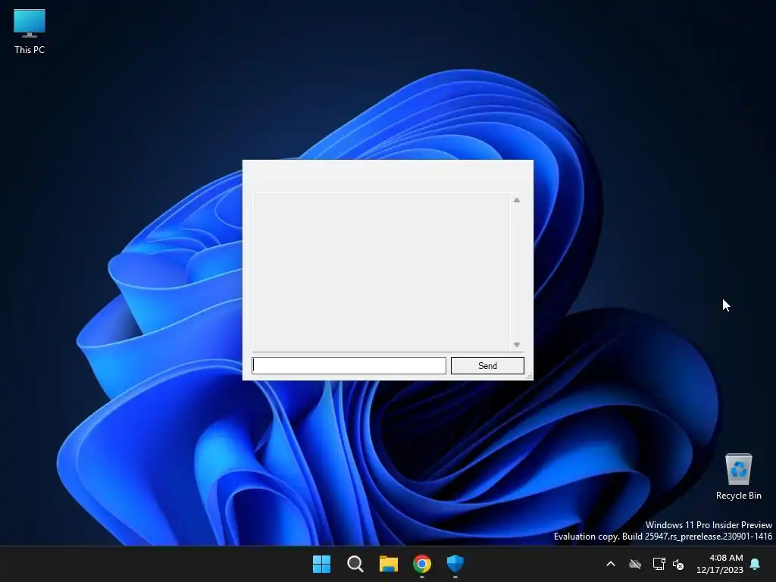Image resolution: width=776 pixels, height=582 pixels.
Task: Click the muted volume tray icon
Action: pyautogui.click(x=678, y=564)
